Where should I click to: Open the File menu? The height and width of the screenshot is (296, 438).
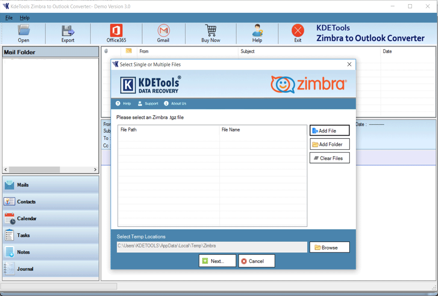tap(9, 18)
